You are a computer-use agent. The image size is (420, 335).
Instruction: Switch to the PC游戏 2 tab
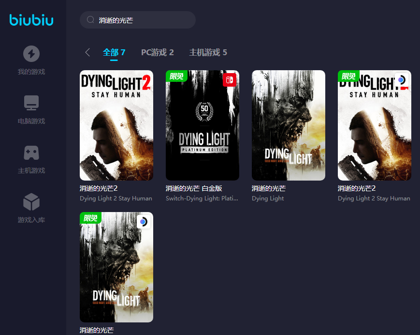157,52
